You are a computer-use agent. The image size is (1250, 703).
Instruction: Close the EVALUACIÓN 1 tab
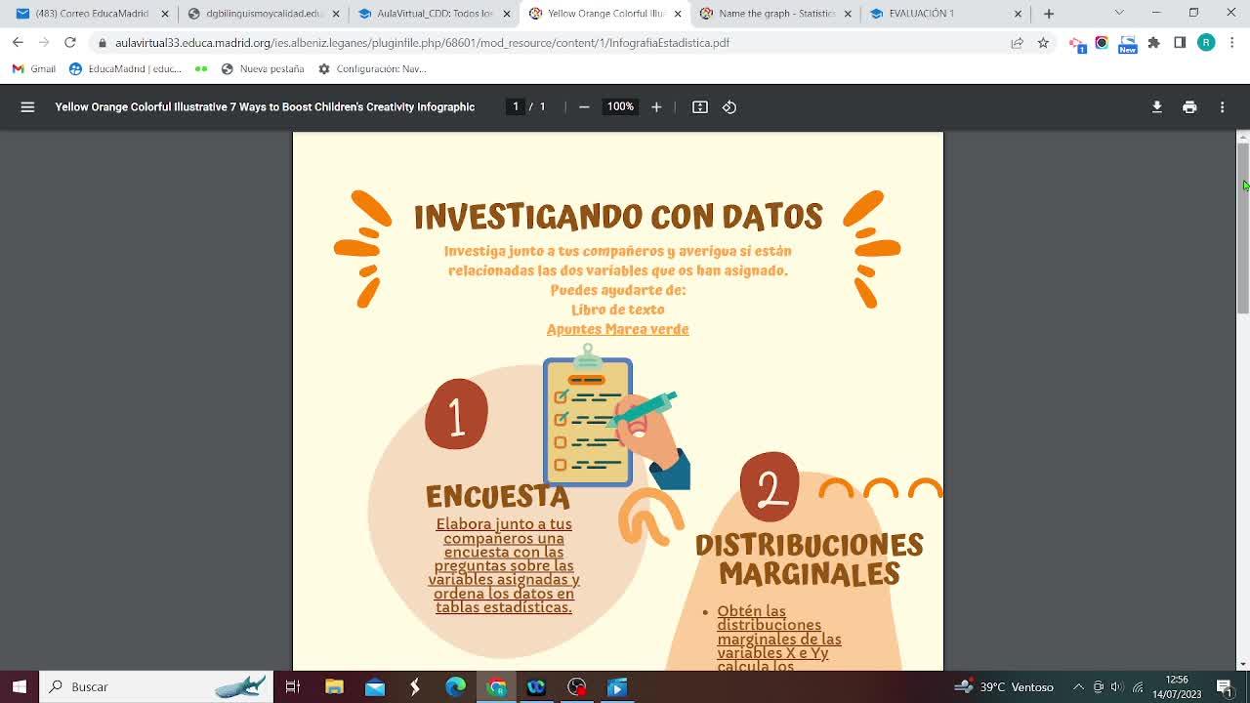[x=1018, y=14]
